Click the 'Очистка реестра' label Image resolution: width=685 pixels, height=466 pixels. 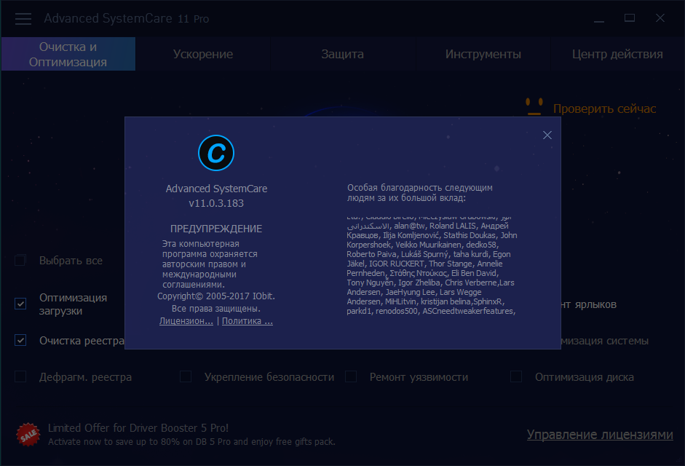tap(82, 341)
